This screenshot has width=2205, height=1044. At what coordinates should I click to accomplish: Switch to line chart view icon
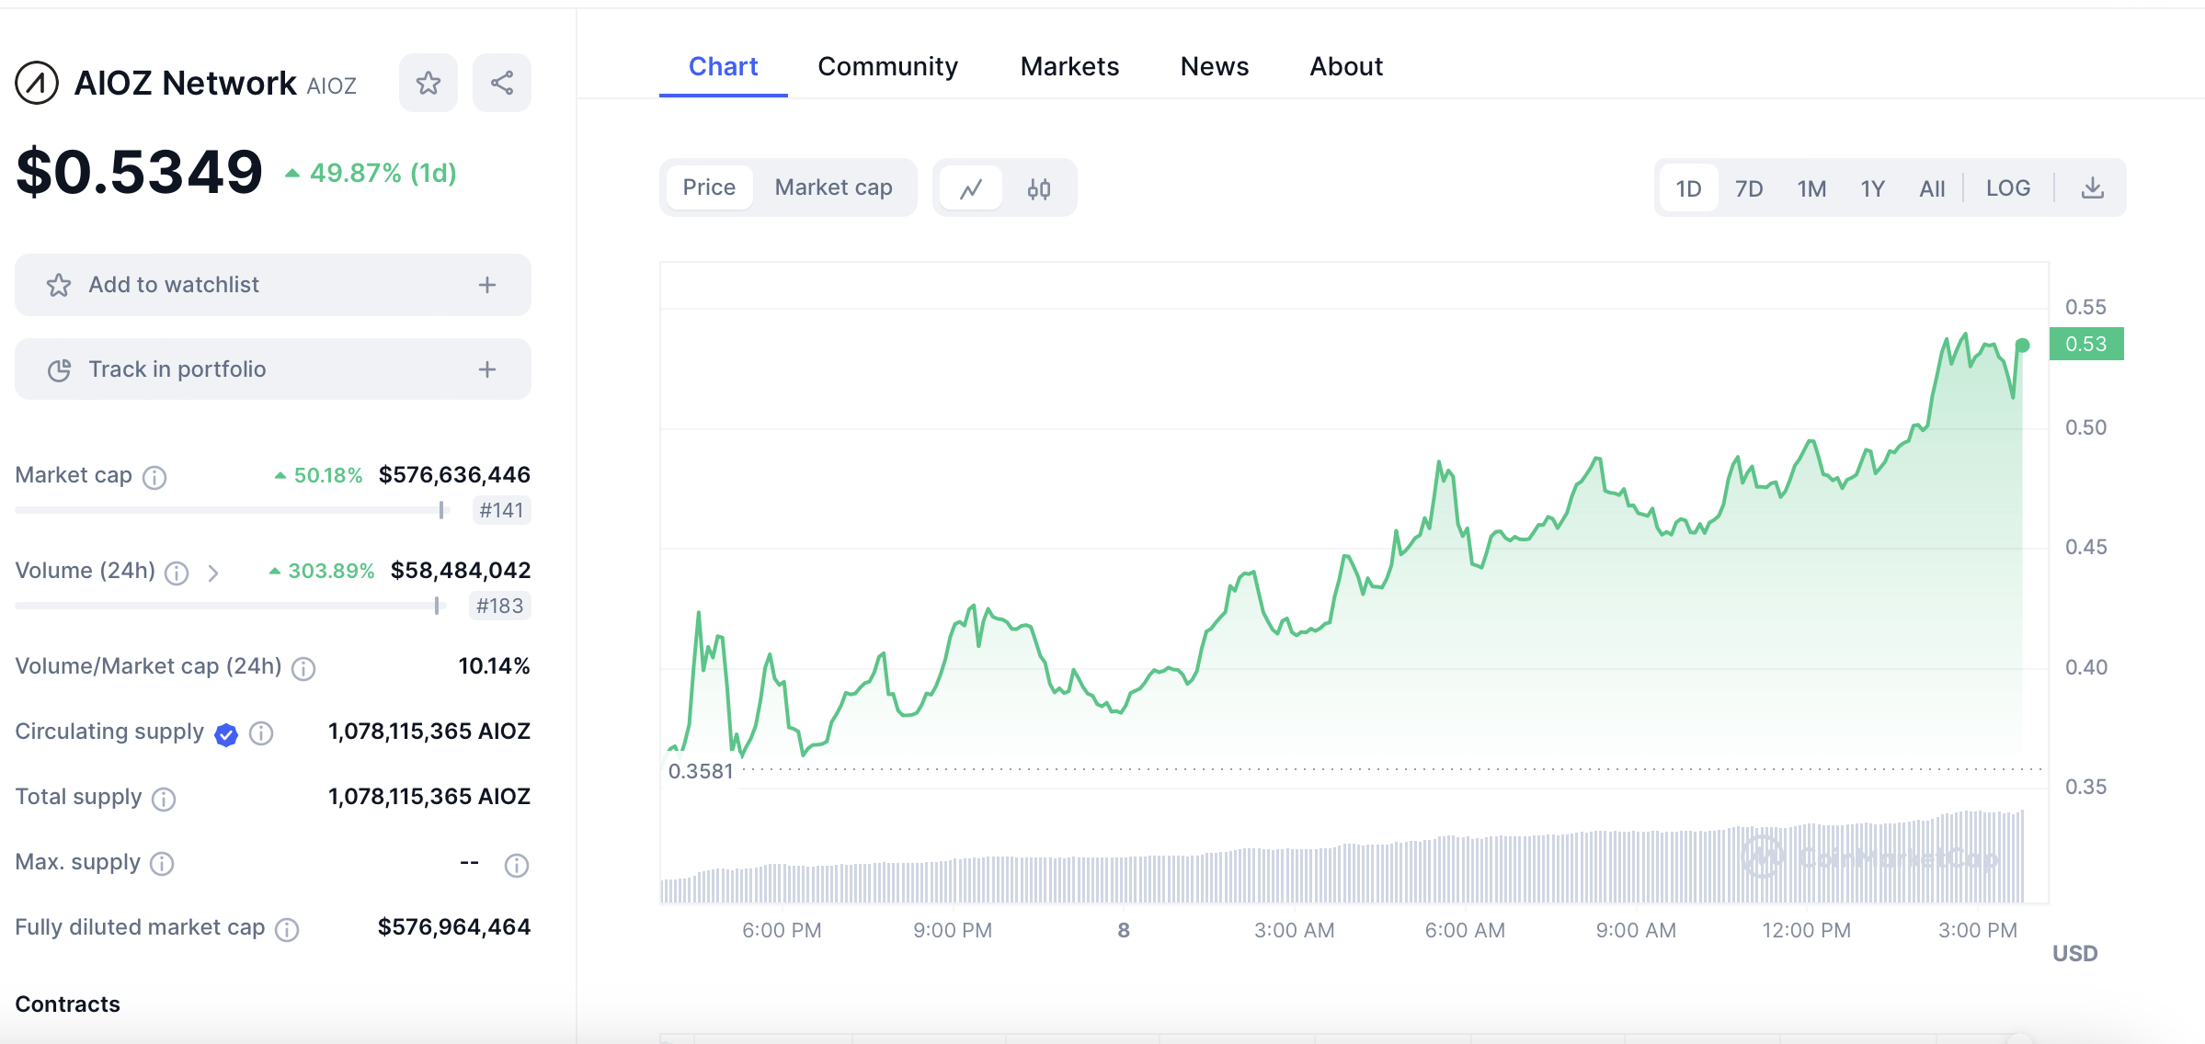pos(970,188)
